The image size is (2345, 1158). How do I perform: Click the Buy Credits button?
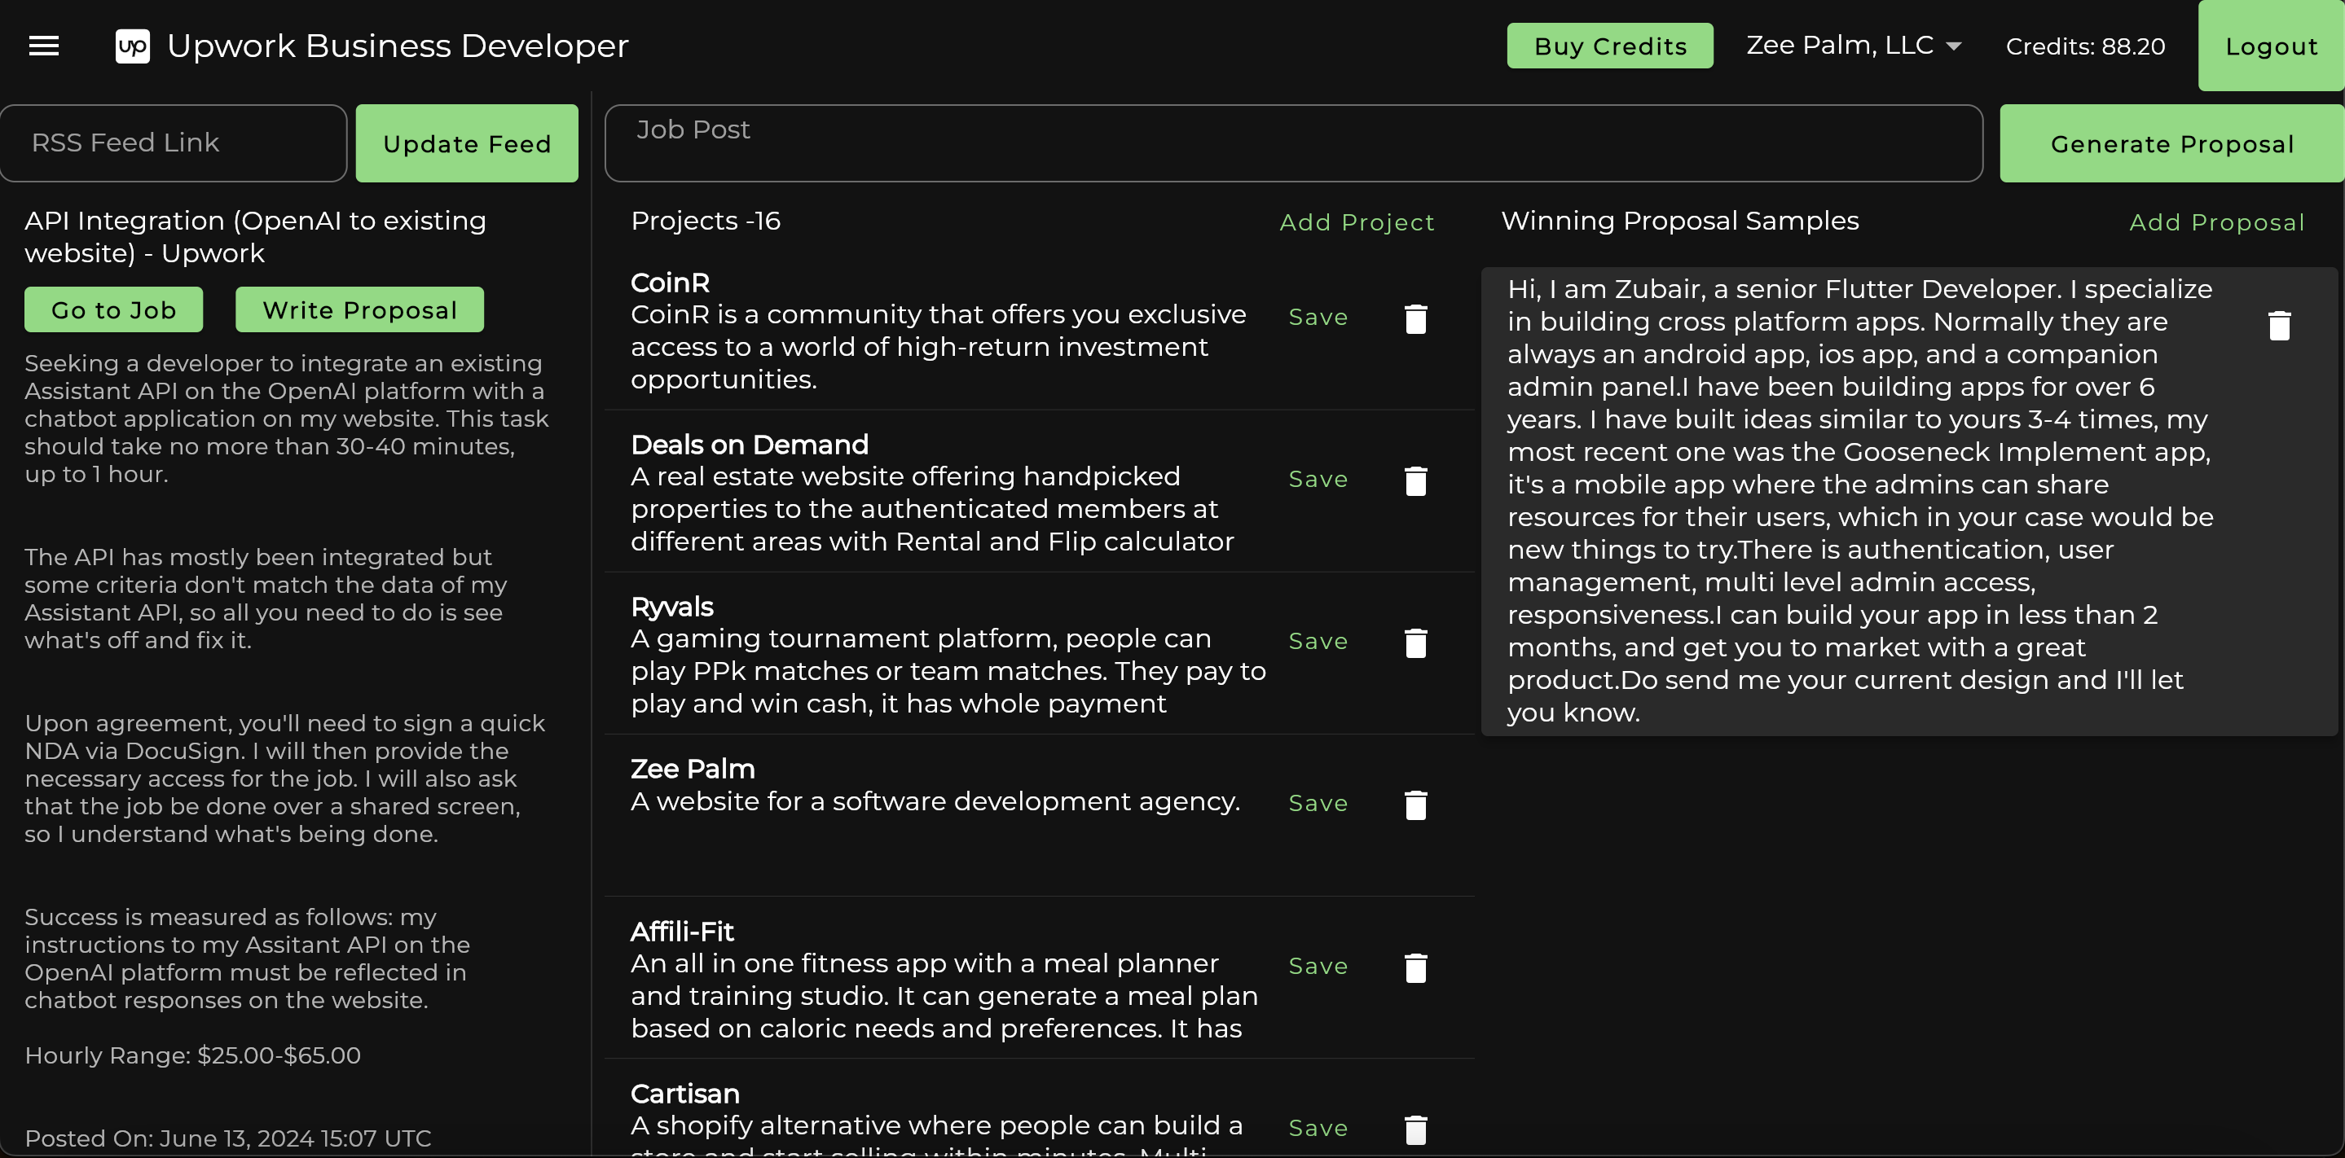1609,46
